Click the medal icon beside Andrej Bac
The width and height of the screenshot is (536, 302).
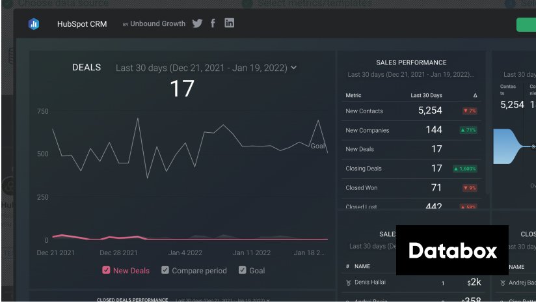click(503, 283)
